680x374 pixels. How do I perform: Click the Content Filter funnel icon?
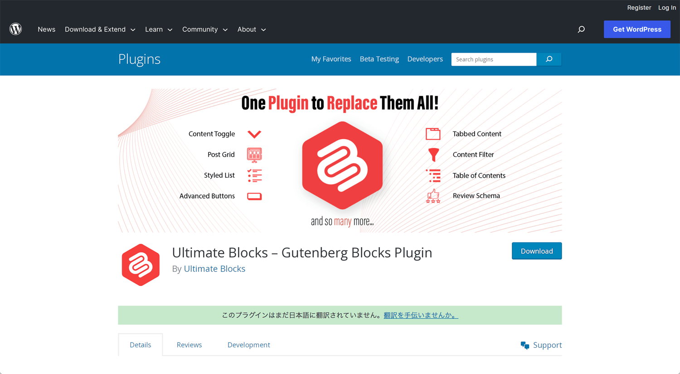pos(433,155)
